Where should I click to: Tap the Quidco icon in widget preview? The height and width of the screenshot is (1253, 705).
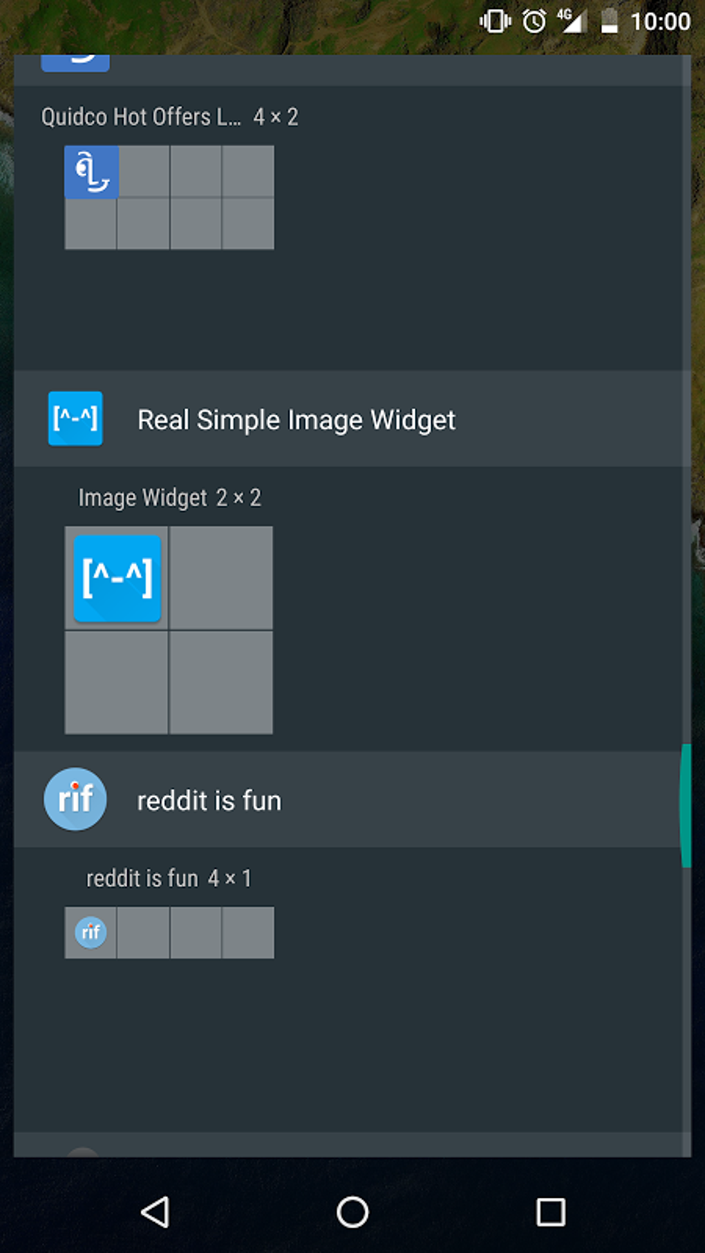pos(92,172)
